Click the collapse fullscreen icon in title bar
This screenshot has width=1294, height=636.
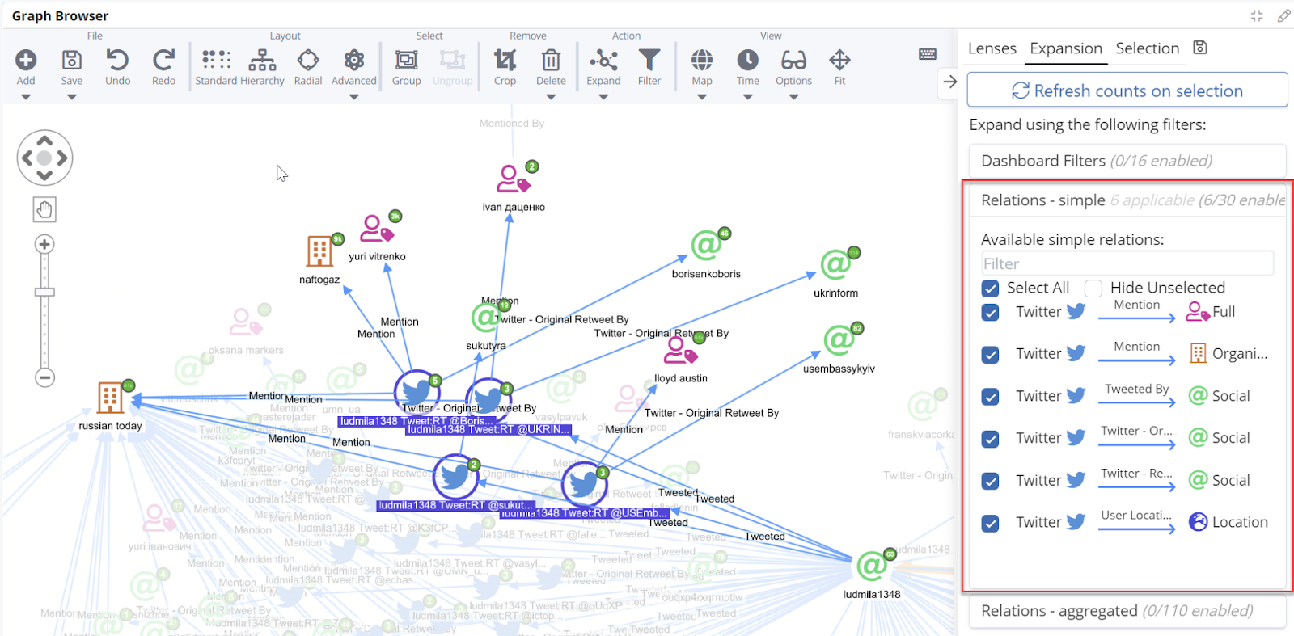click(1257, 15)
